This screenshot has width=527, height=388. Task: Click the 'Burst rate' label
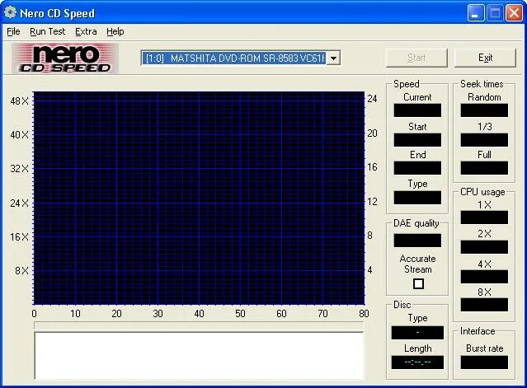click(484, 348)
